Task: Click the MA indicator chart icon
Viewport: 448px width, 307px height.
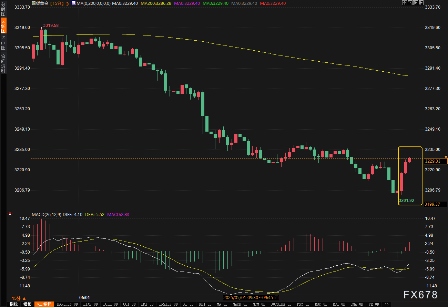Action: pyautogui.click(x=73, y=3)
